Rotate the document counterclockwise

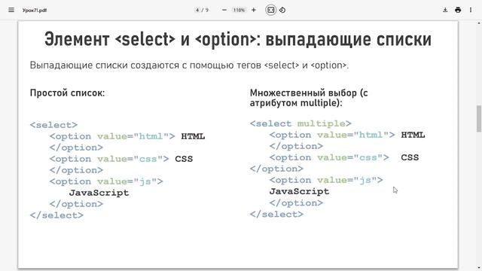[282, 10]
